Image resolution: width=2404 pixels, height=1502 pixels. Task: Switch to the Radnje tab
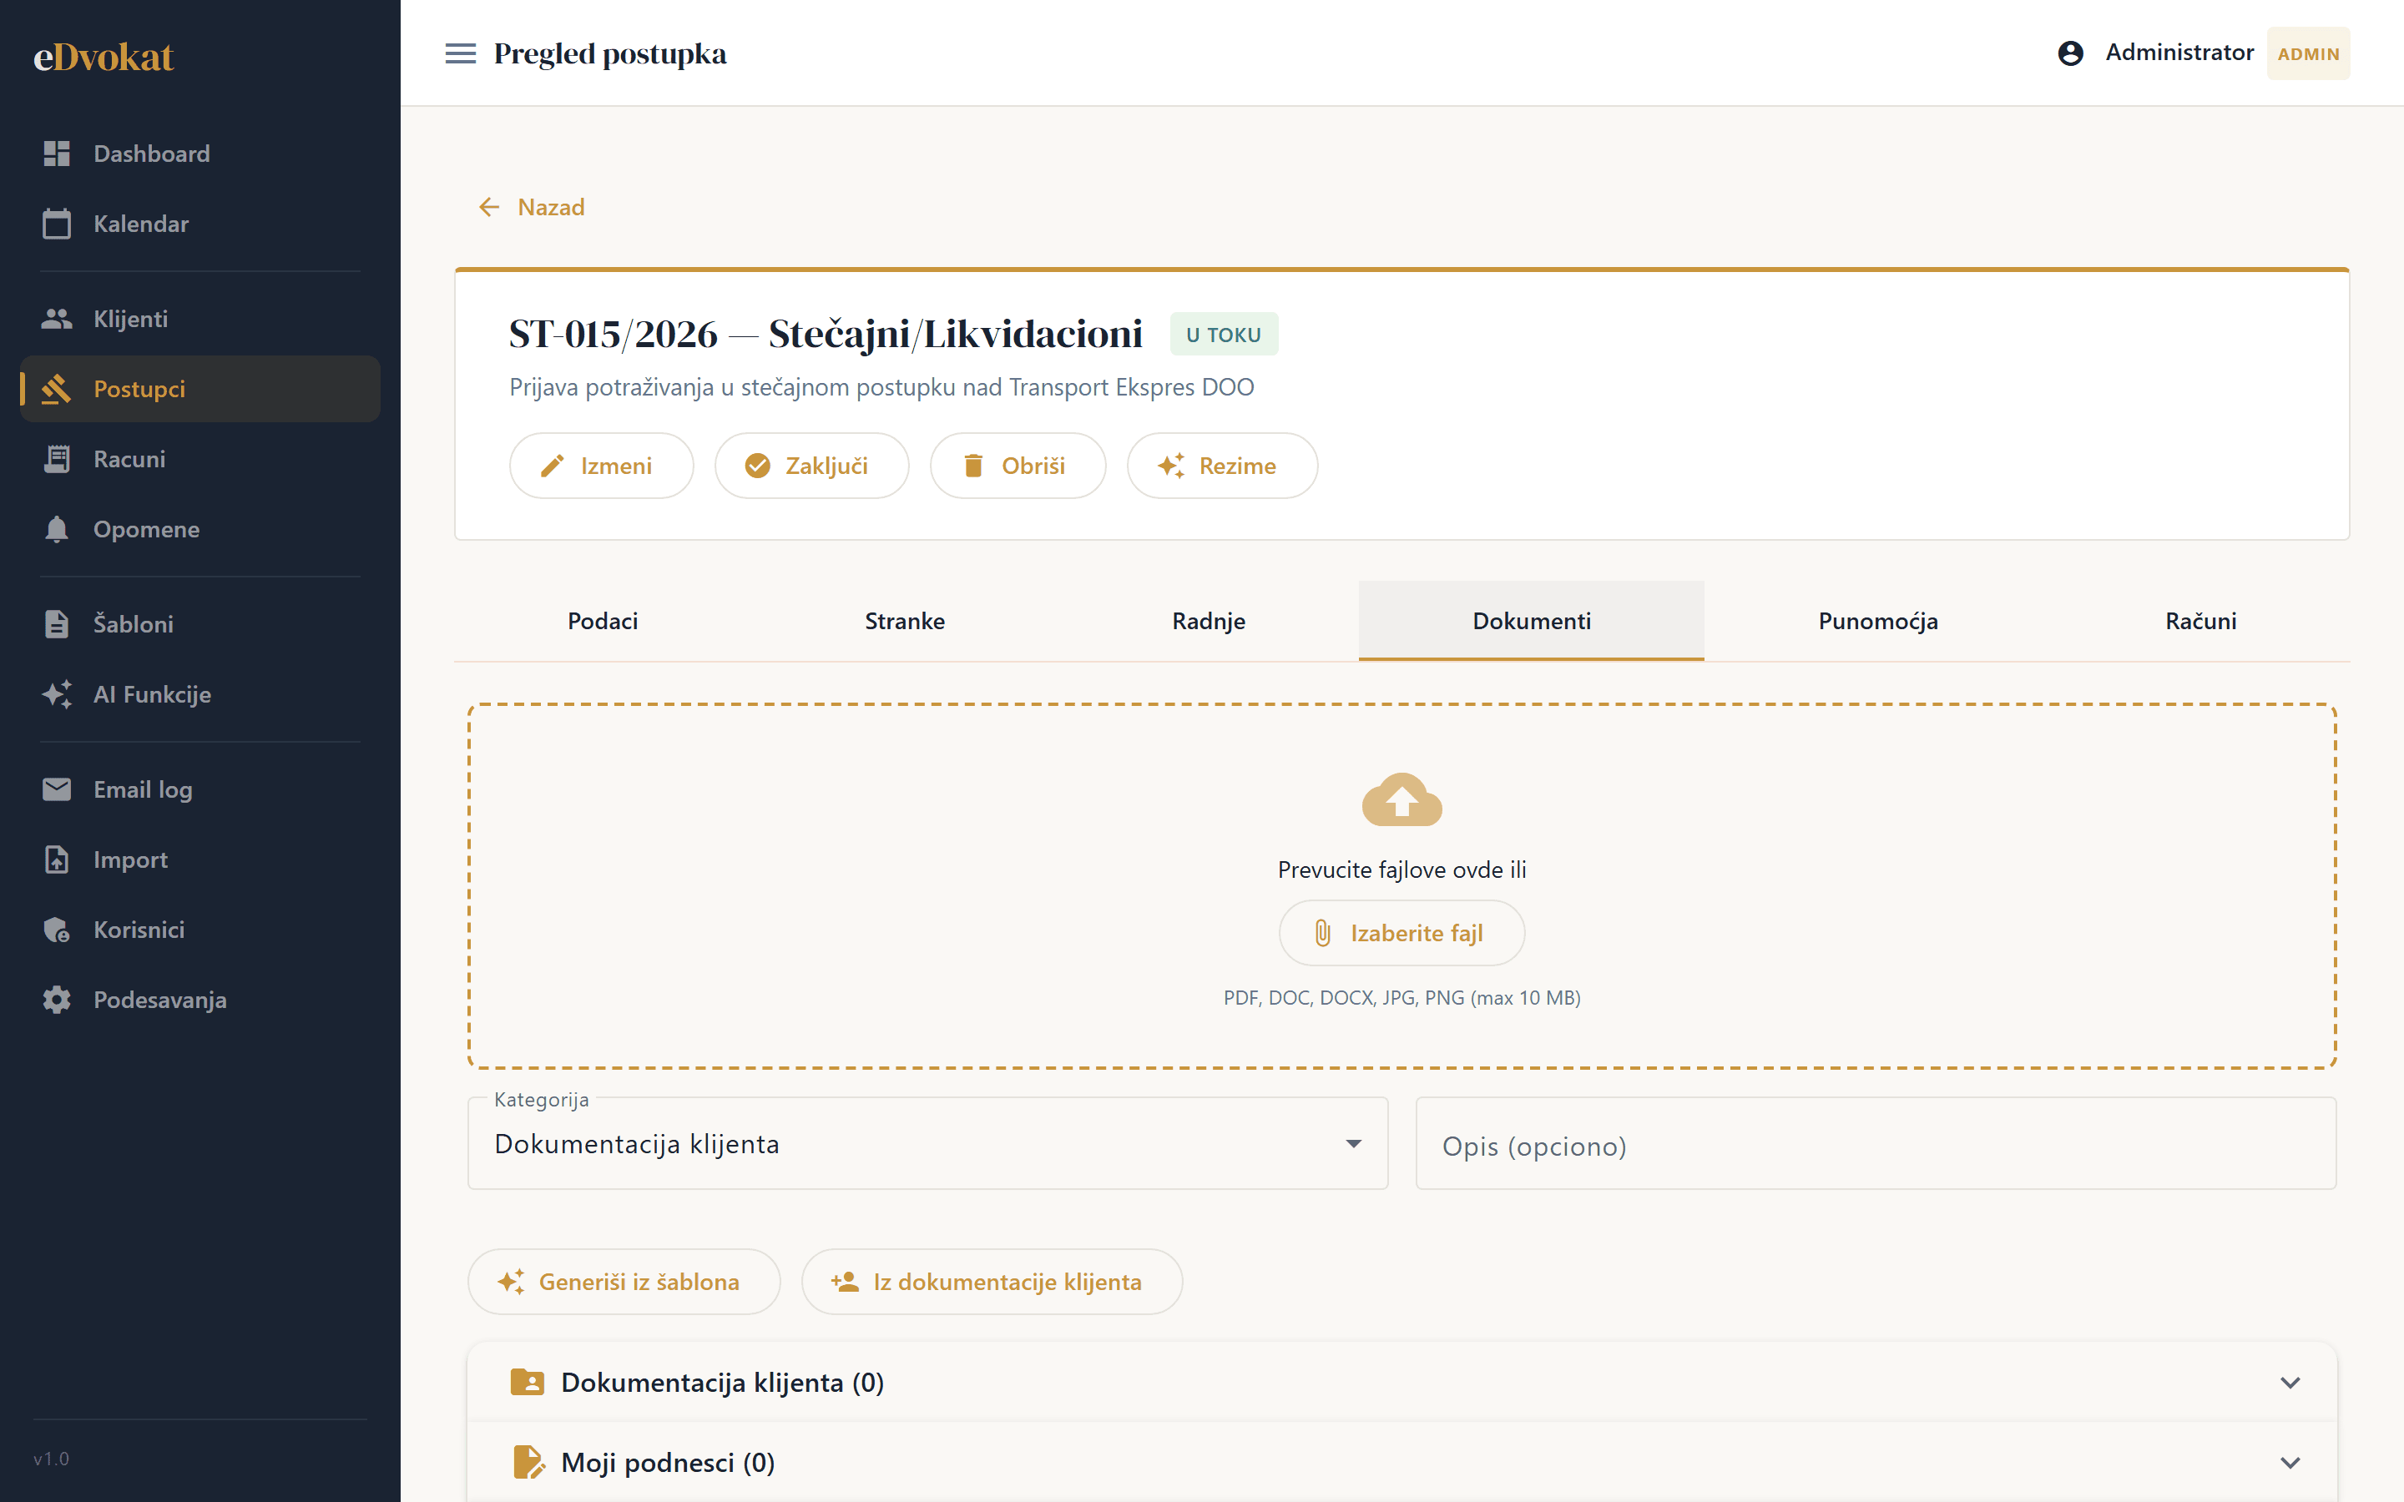pyautogui.click(x=1209, y=621)
